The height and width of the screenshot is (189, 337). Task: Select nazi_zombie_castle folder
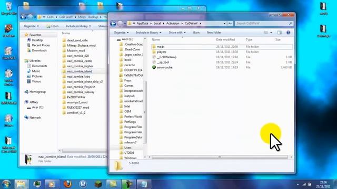coord(80,61)
